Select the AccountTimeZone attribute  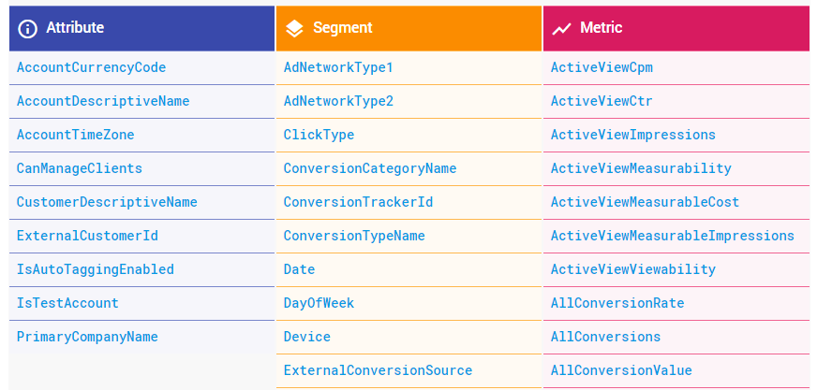coord(76,135)
